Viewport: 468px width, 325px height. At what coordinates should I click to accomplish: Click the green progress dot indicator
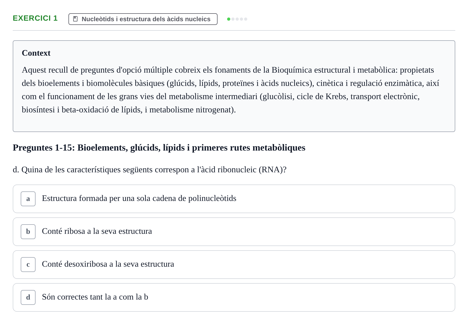[229, 19]
